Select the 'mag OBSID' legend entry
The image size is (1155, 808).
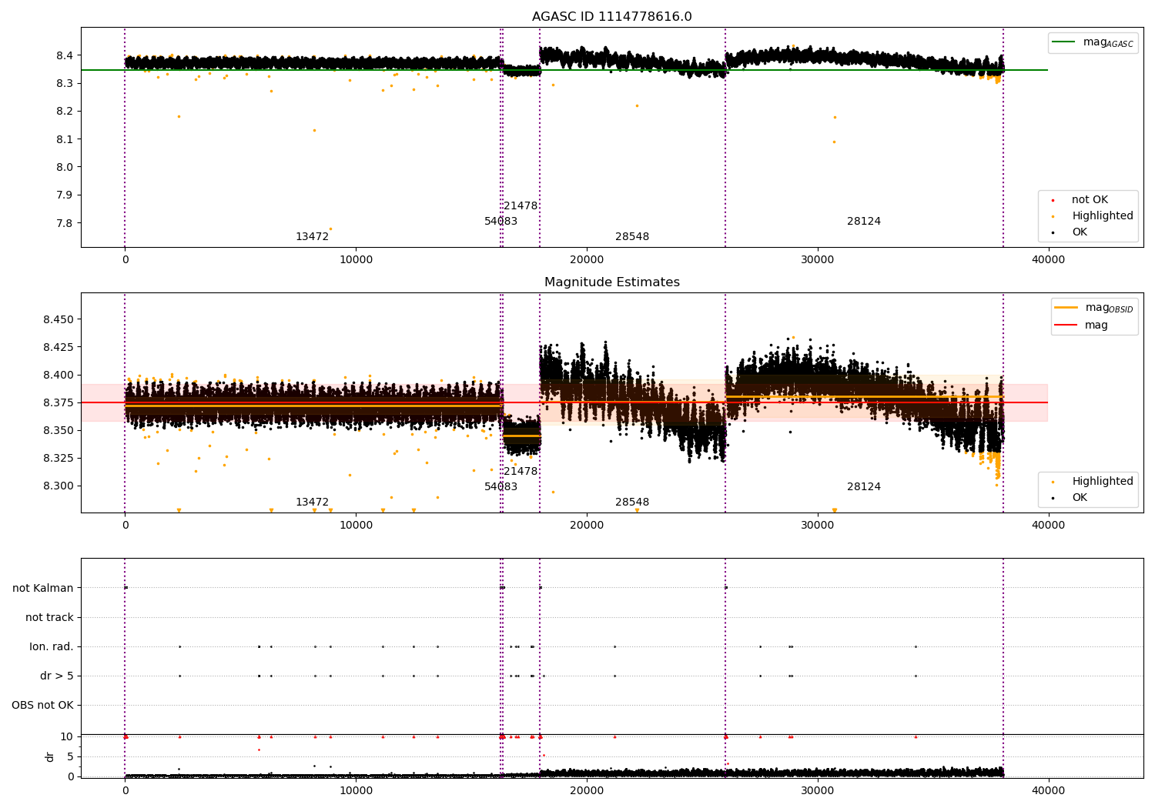pos(1094,309)
